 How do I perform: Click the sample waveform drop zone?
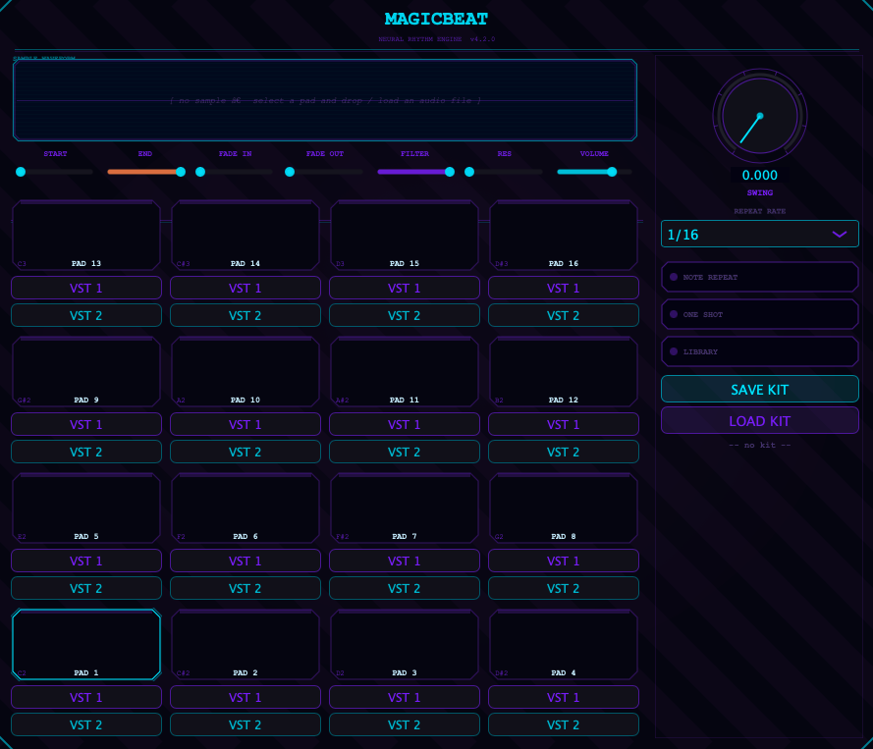click(x=324, y=98)
